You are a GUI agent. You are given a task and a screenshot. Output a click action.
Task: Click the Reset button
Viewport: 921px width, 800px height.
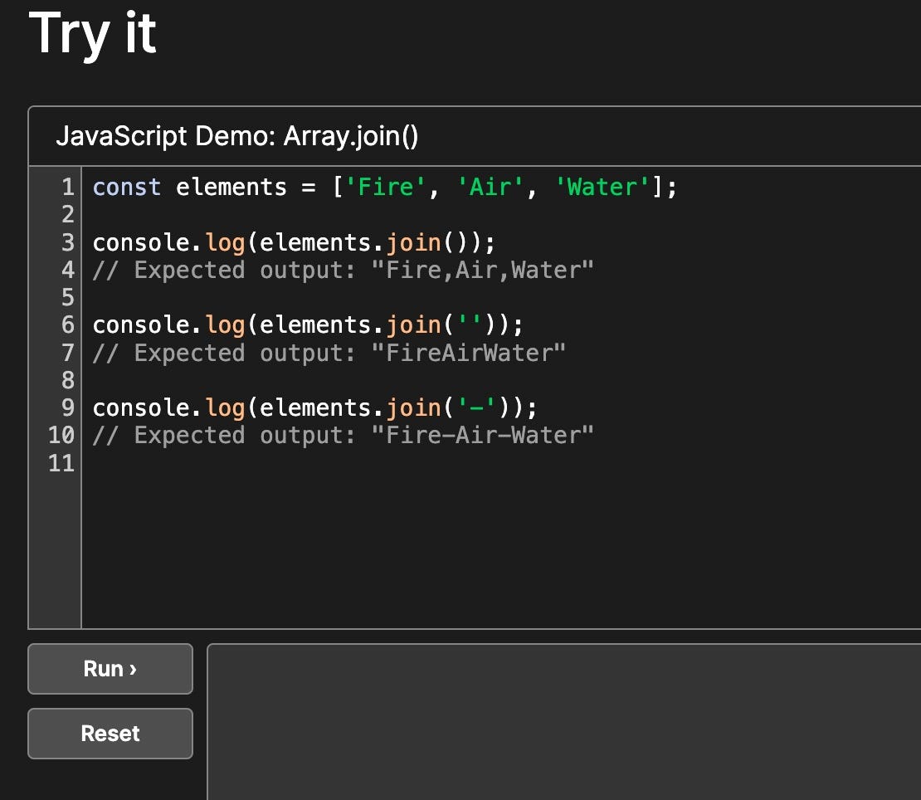tap(109, 733)
